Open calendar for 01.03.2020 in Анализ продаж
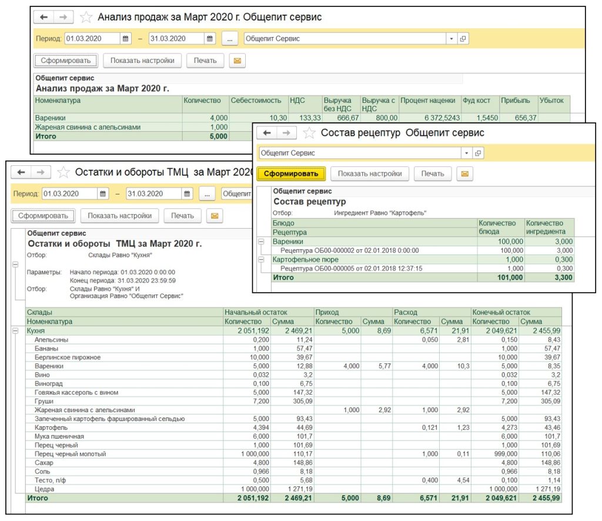 (x=125, y=39)
